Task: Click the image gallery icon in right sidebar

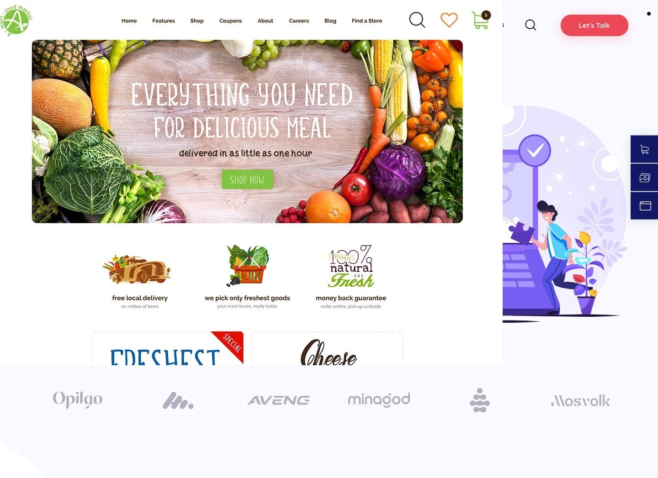Action: [x=644, y=178]
